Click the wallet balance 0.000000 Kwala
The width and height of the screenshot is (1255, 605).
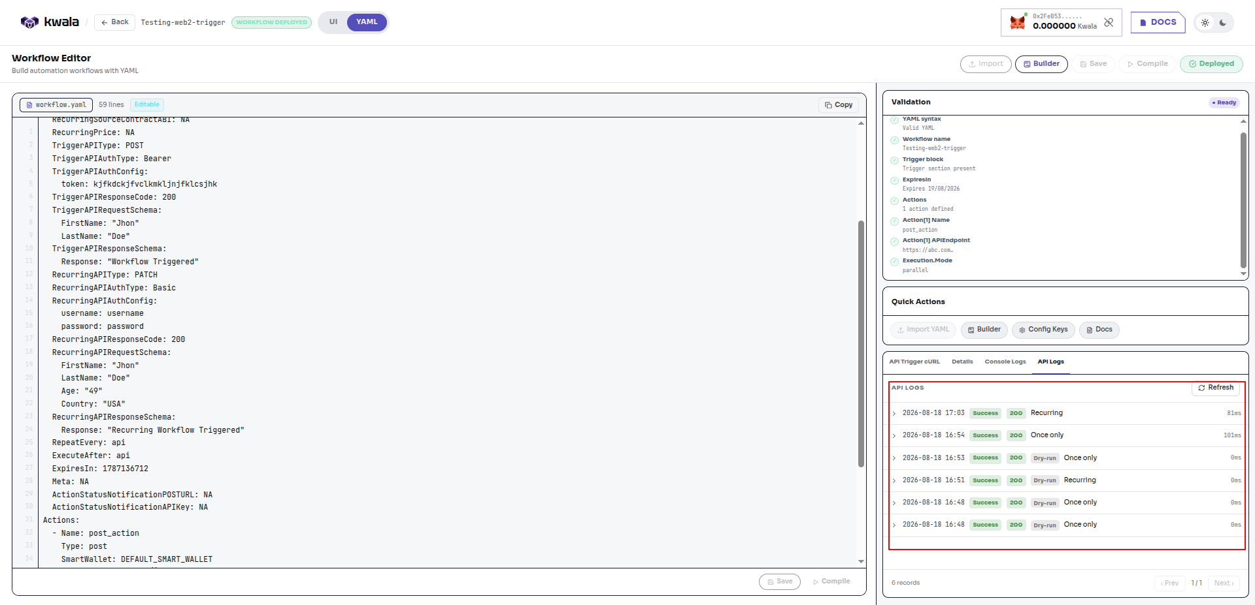pos(1065,26)
